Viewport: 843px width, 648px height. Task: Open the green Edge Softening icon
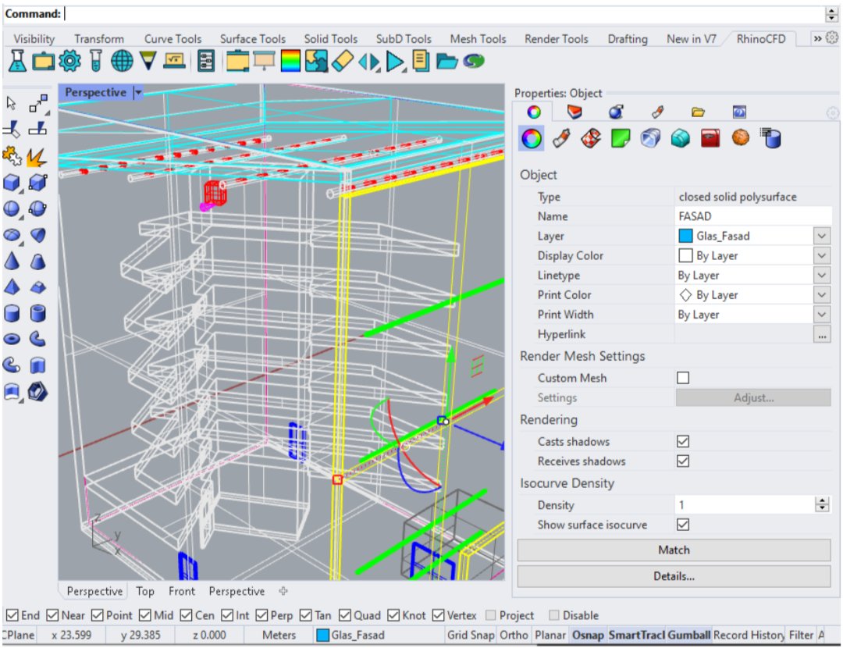point(621,138)
